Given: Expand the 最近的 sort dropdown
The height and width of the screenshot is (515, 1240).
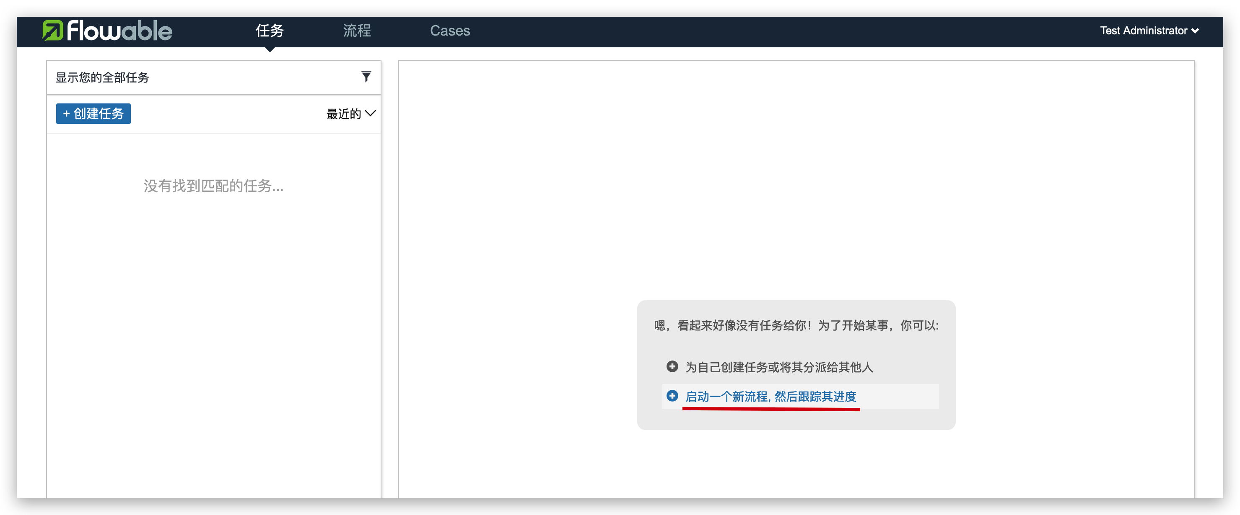Looking at the screenshot, I should [344, 114].
